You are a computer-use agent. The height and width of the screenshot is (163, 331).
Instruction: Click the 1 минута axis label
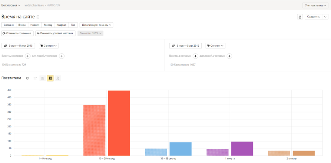point(230,159)
